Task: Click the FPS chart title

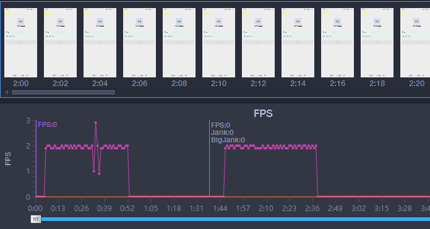Action: point(263,113)
